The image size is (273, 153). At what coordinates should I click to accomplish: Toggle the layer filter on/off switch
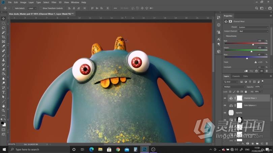(x=263, y=81)
